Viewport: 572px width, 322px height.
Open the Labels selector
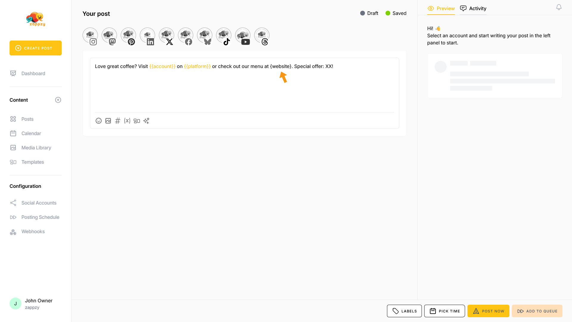click(404, 311)
